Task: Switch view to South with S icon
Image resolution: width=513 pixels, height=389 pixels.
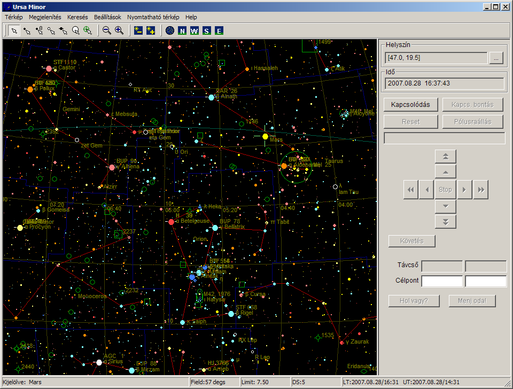Action: (x=206, y=31)
